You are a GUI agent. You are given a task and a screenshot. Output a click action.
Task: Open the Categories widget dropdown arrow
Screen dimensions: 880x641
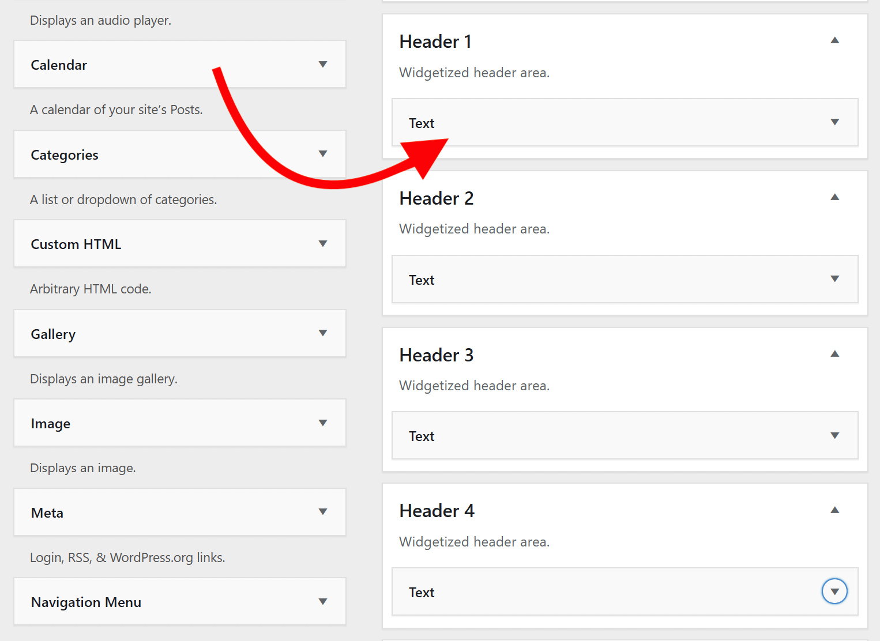(x=323, y=154)
